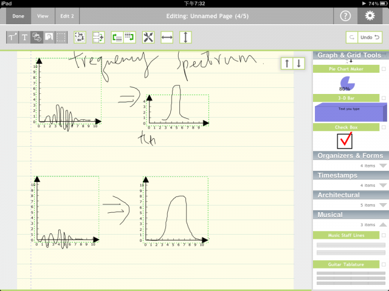389x291 pixels.
Task: Select the Pie Chart Maker label
Action: pos(346,69)
